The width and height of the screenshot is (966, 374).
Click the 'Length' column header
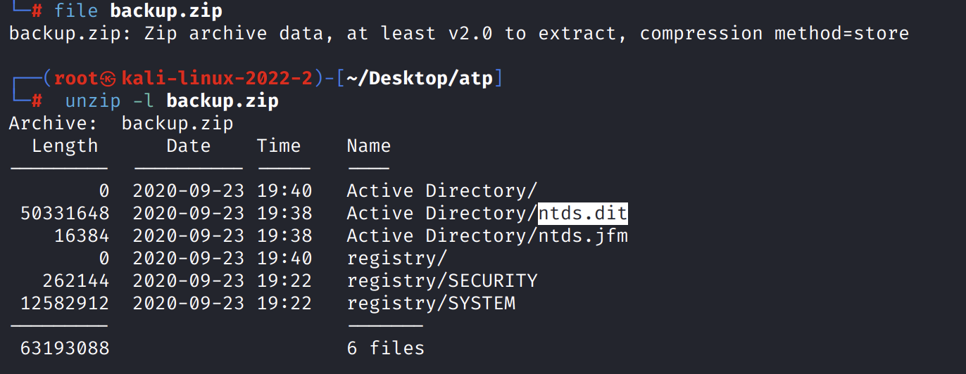tap(65, 146)
